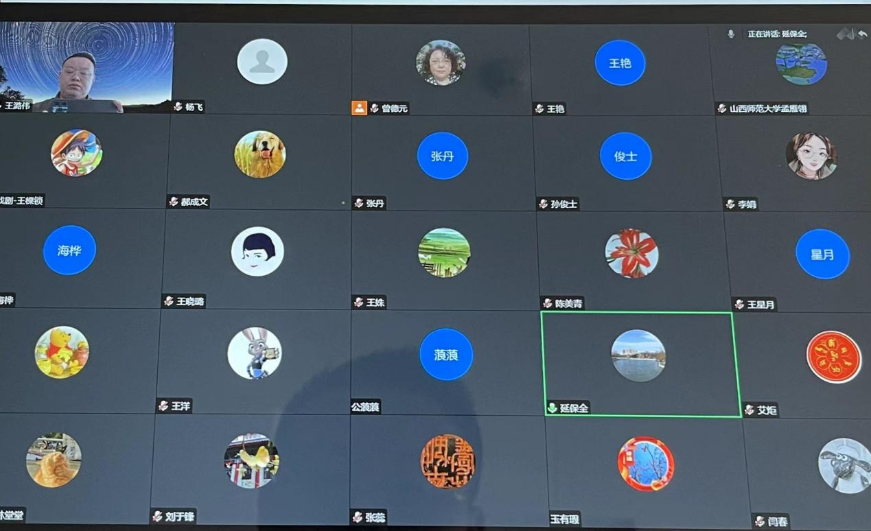The image size is (871, 531).
Task: Click the muted mic icon beside 刘于锋
Action: pos(158,516)
